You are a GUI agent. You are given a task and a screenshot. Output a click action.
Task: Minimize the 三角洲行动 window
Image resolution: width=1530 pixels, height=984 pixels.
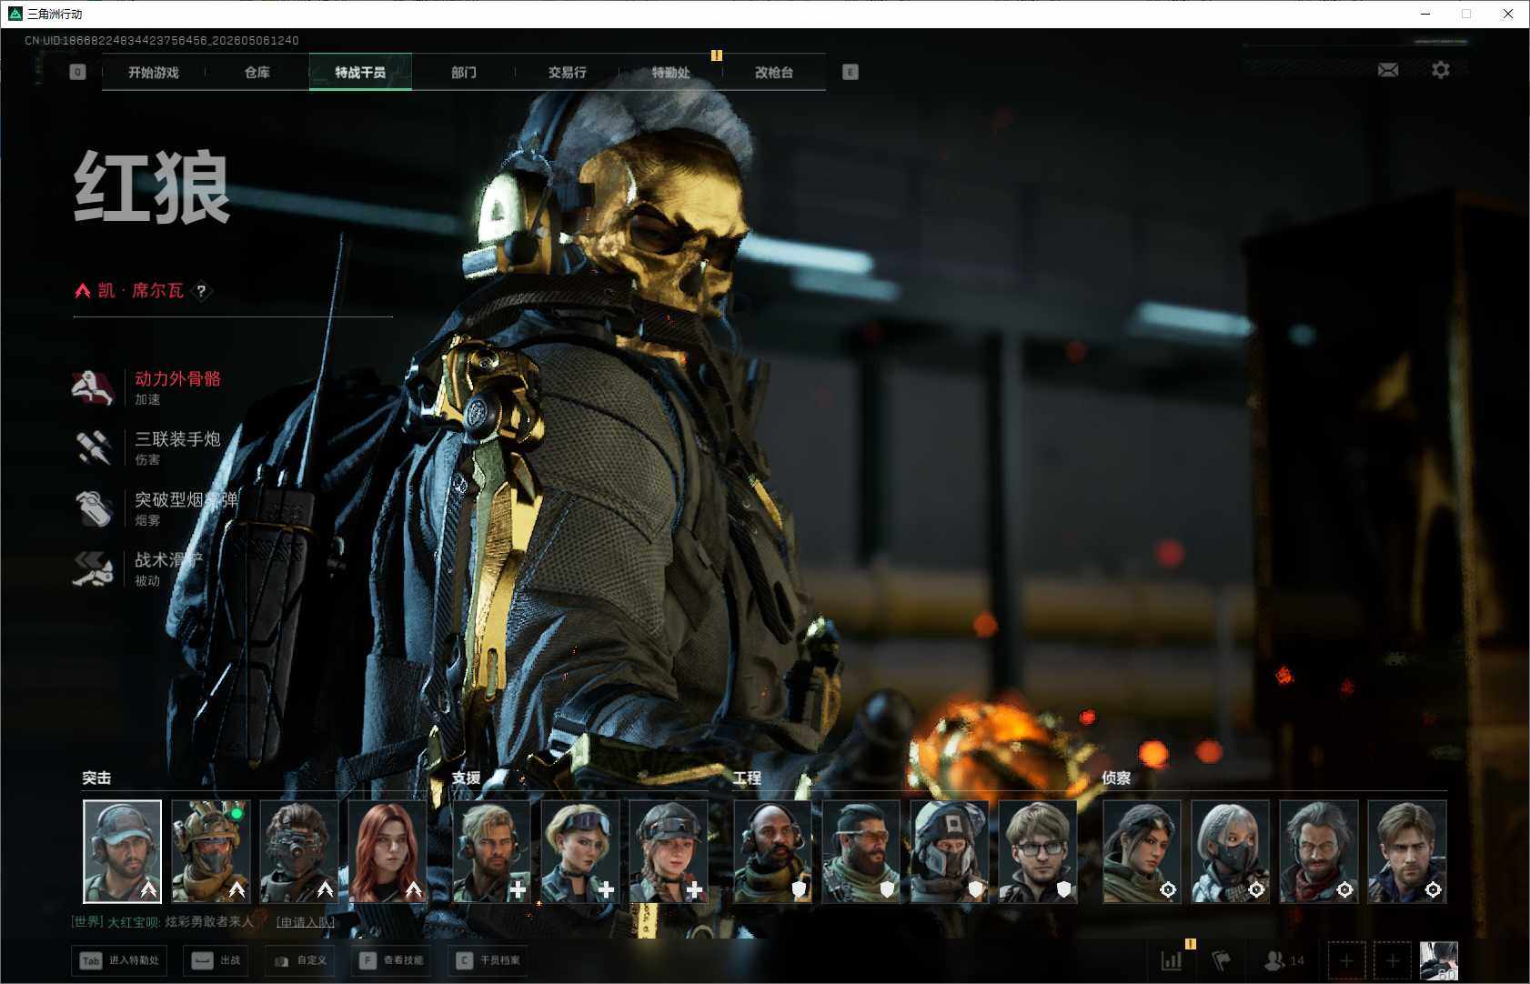(1425, 14)
